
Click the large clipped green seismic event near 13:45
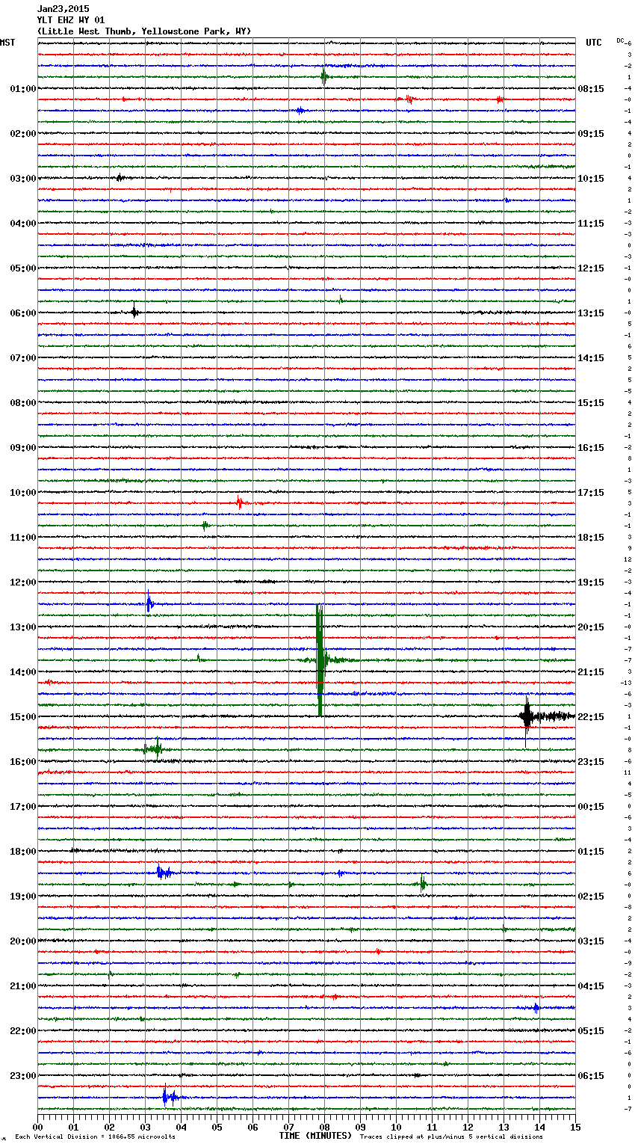click(320, 660)
